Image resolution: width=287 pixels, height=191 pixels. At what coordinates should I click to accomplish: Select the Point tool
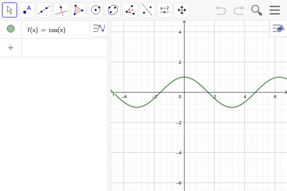click(x=27, y=10)
